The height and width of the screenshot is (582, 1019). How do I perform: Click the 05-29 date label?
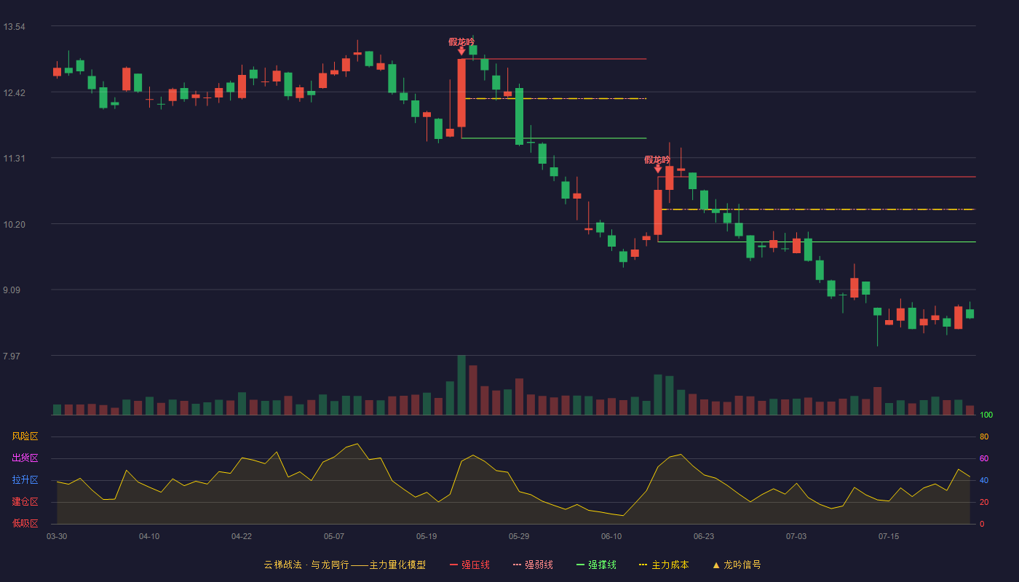519,536
